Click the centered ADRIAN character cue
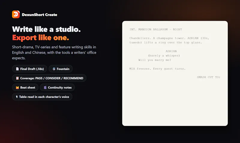Screen dimensions: 240x143 coord(171,51)
